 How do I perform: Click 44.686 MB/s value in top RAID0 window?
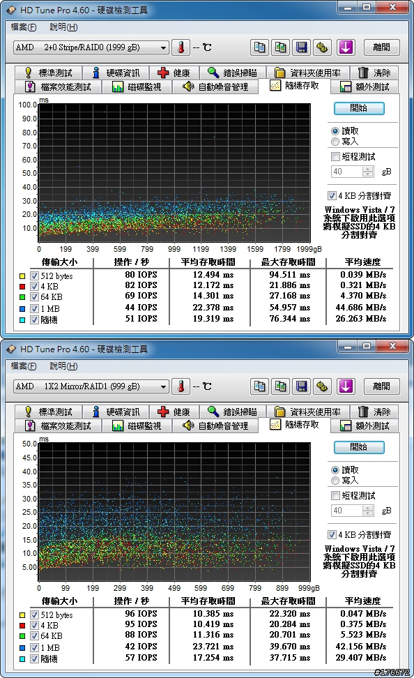click(x=361, y=308)
